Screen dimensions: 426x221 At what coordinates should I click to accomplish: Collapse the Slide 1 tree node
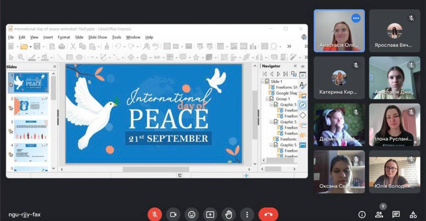pos(263,82)
